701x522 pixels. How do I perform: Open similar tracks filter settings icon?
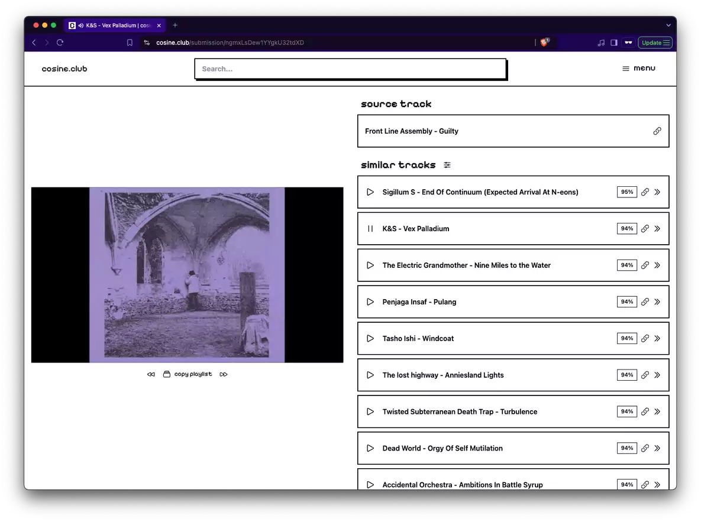pyautogui.click(x=447, y=165)
